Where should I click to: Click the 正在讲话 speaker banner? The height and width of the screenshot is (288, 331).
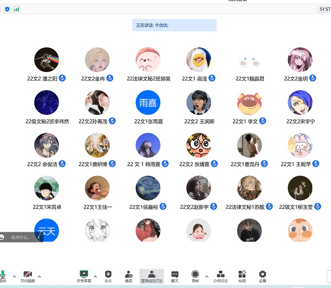click(x=174, y=25)
